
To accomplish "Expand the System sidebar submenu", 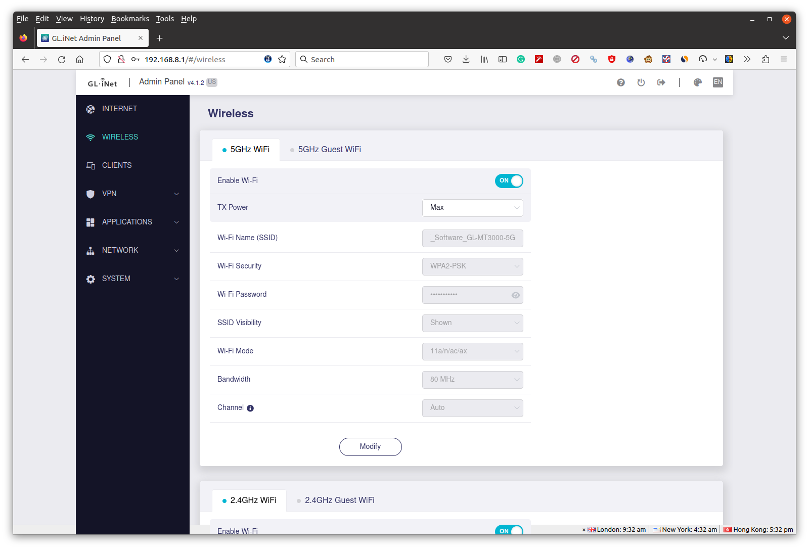I will pyautogui.click(x=176, y=279).
